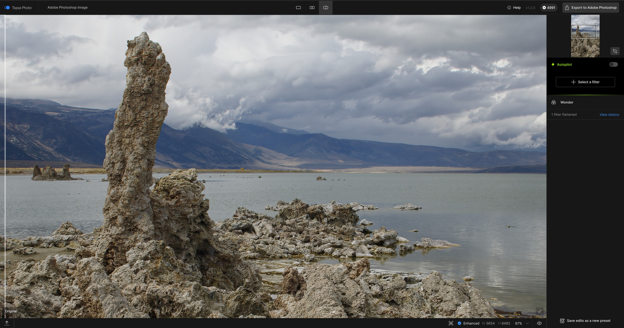
Task: Click the credits counter showing 4991
Action: coord(549,7)
